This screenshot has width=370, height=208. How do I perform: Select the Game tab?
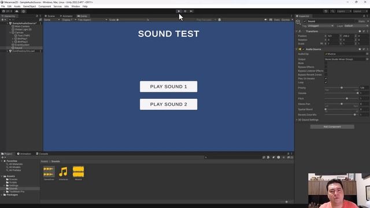point(82,16)
